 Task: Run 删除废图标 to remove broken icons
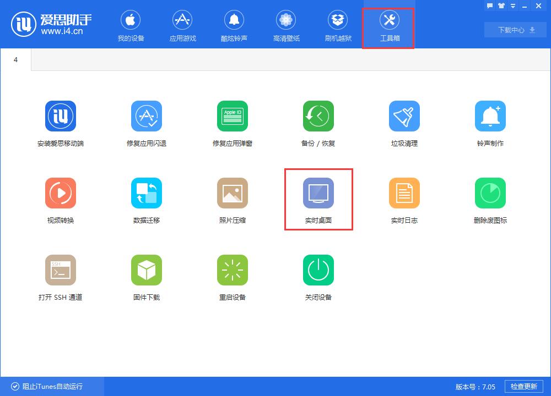[x=490, y=199]
